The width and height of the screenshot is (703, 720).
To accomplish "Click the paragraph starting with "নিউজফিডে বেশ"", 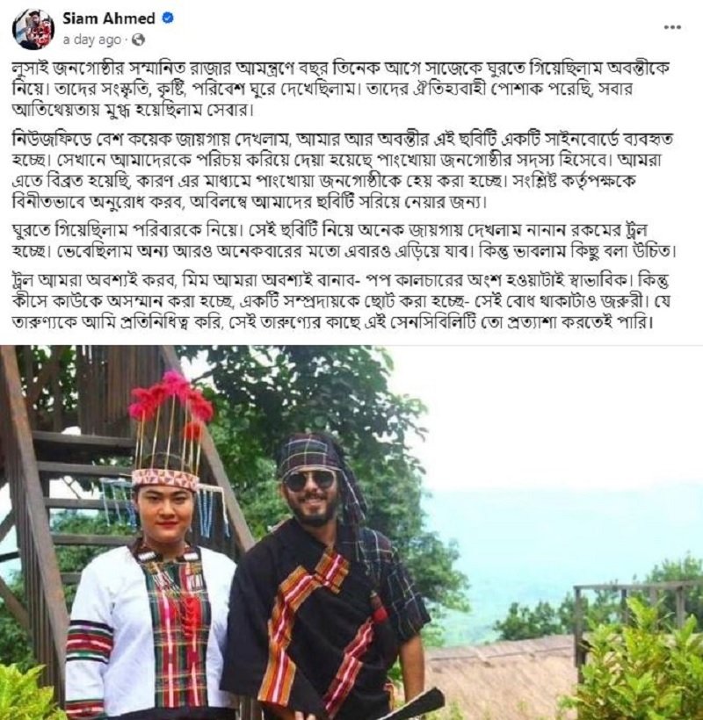I will [x=343, y=169].
